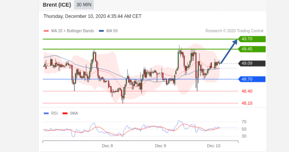Click the MA 50 legend label
Viewport: 289px width, 152px height.
(112, 31)
